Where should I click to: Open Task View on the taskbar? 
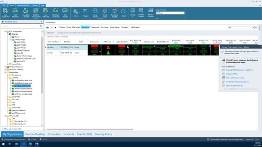pos(10,144)
